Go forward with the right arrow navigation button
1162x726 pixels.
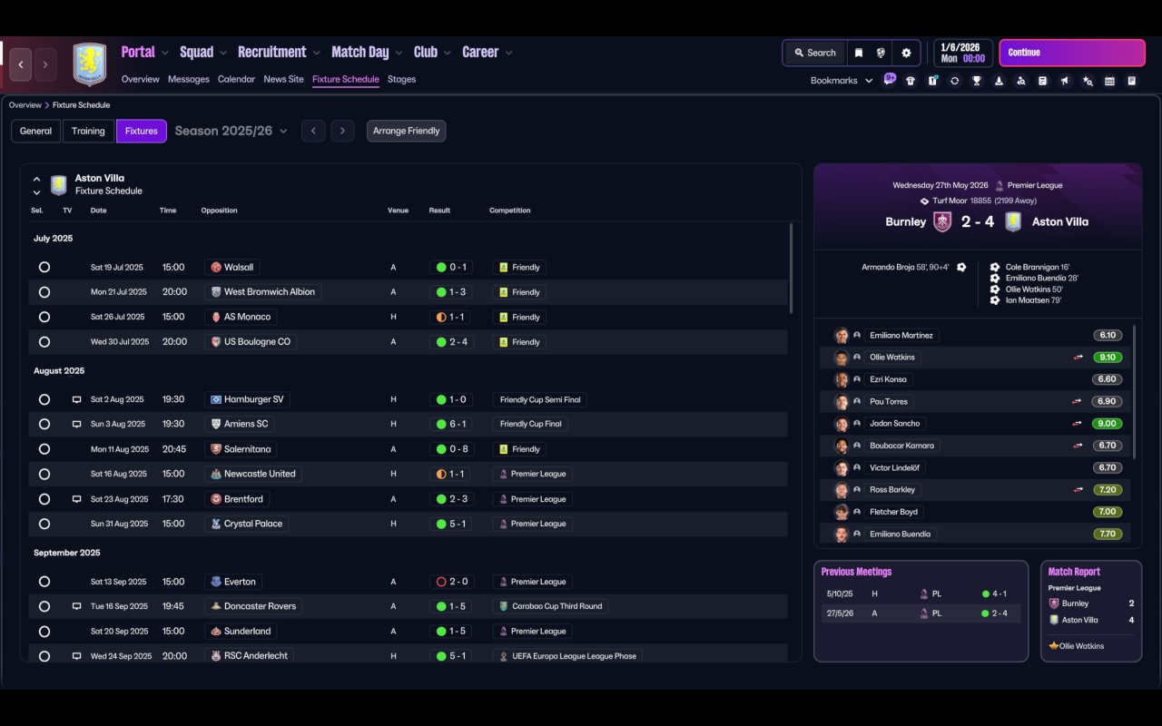45,64
